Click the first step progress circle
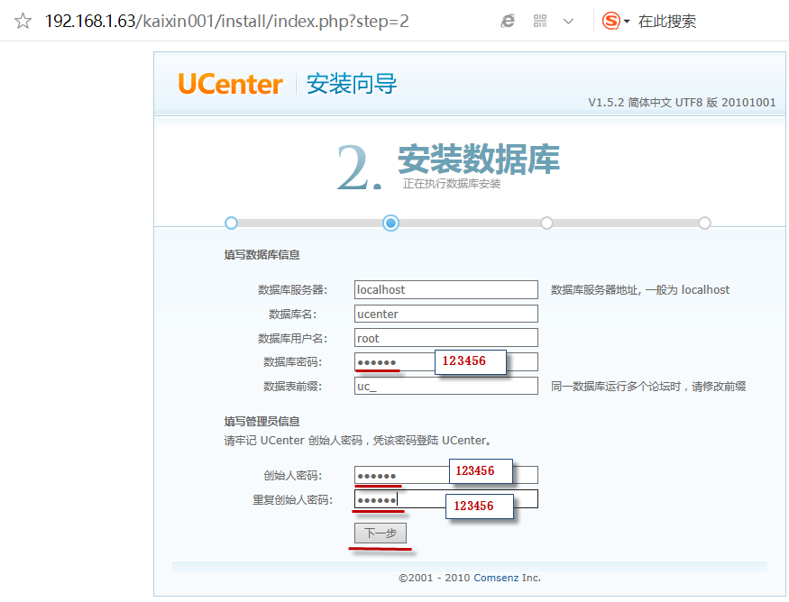Viewport: 789px width, 602px height. click(x=231, y=223)
